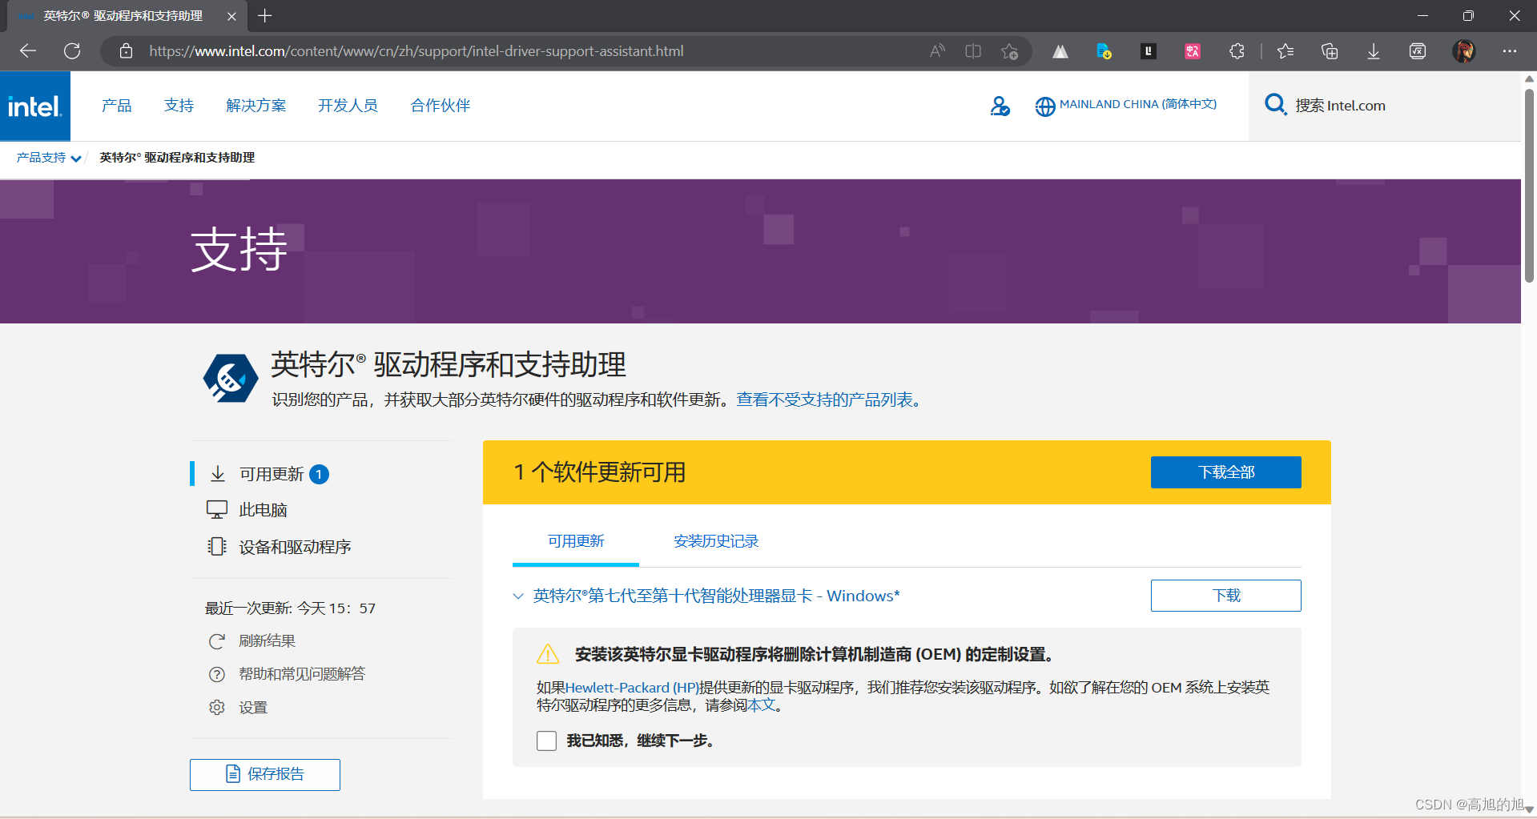The height and width of the screenshot is (819, 1537).
Task: Open browser settings ellipsis menu
Action: (x=1510, y=51)
